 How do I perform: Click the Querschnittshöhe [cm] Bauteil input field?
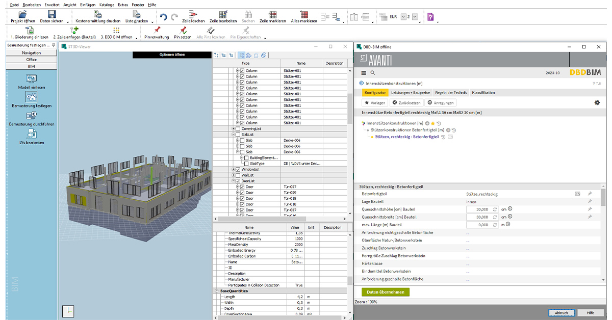[481, 209]
